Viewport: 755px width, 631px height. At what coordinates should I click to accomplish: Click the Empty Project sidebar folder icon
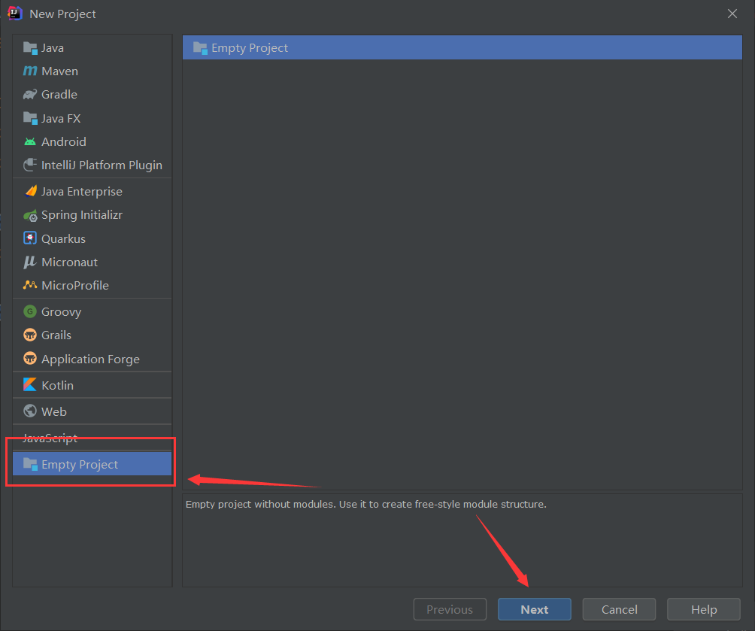(x=30, y=464)
